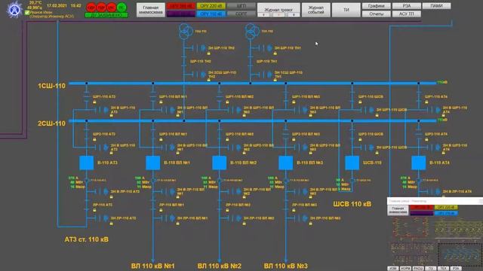The height and width of the screenshot is (271, 483).
Task: Click the green status bar under indicator lamps
Action: click(106, 15)
